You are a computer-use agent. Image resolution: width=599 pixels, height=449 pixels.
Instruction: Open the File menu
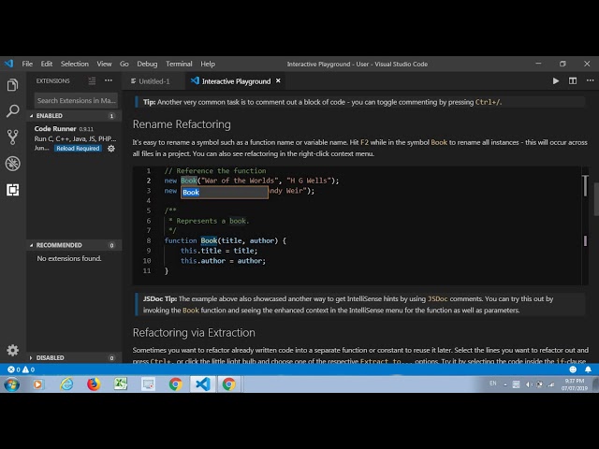click(x=27, y=64)
